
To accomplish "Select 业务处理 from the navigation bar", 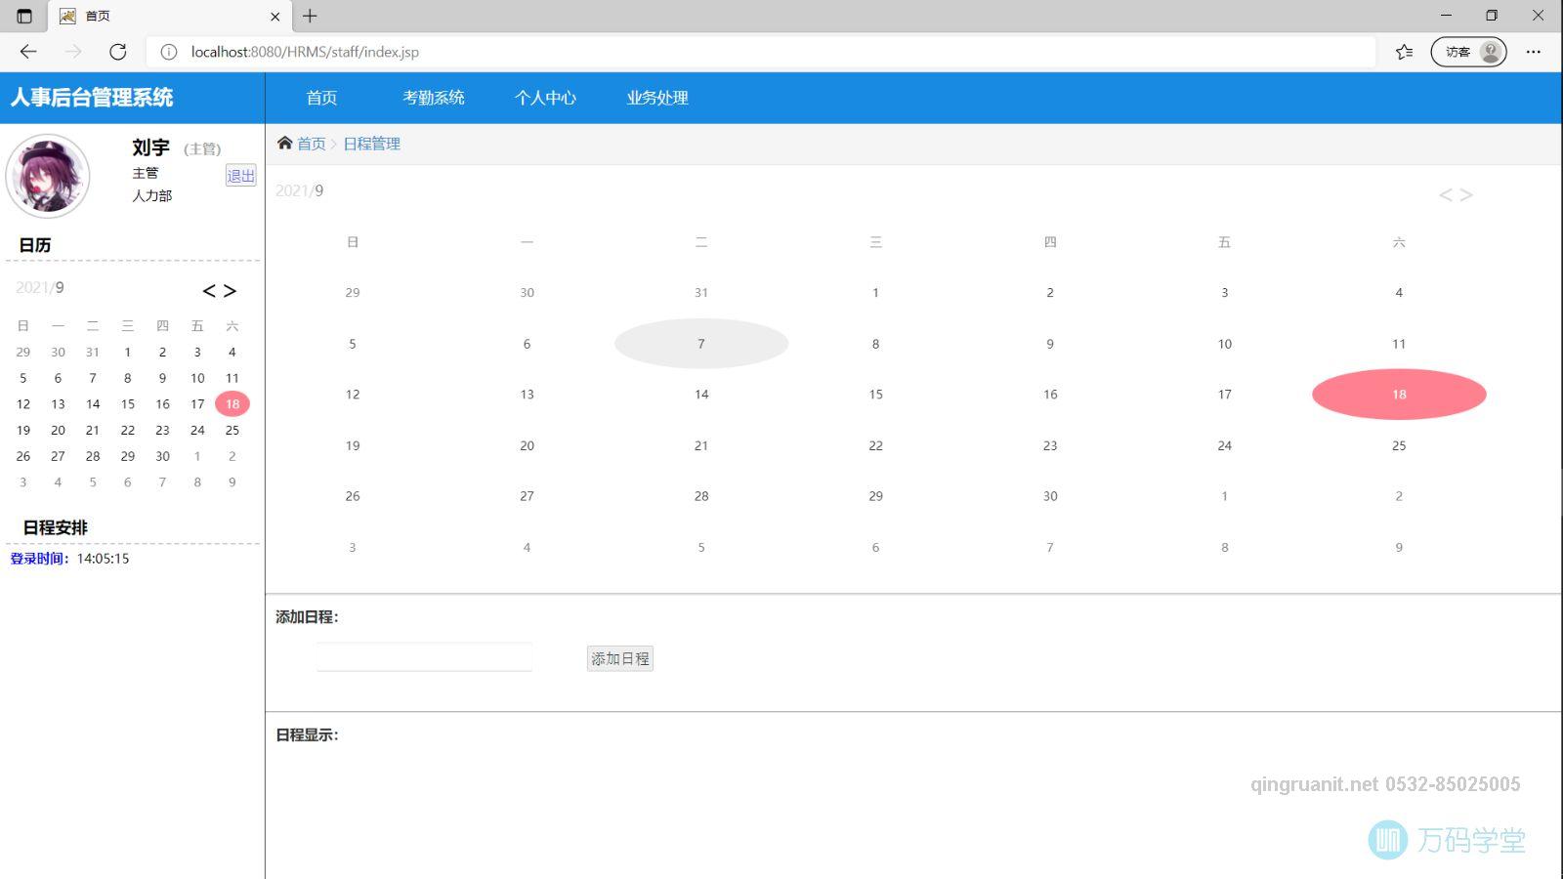I will tap(655, 98).
